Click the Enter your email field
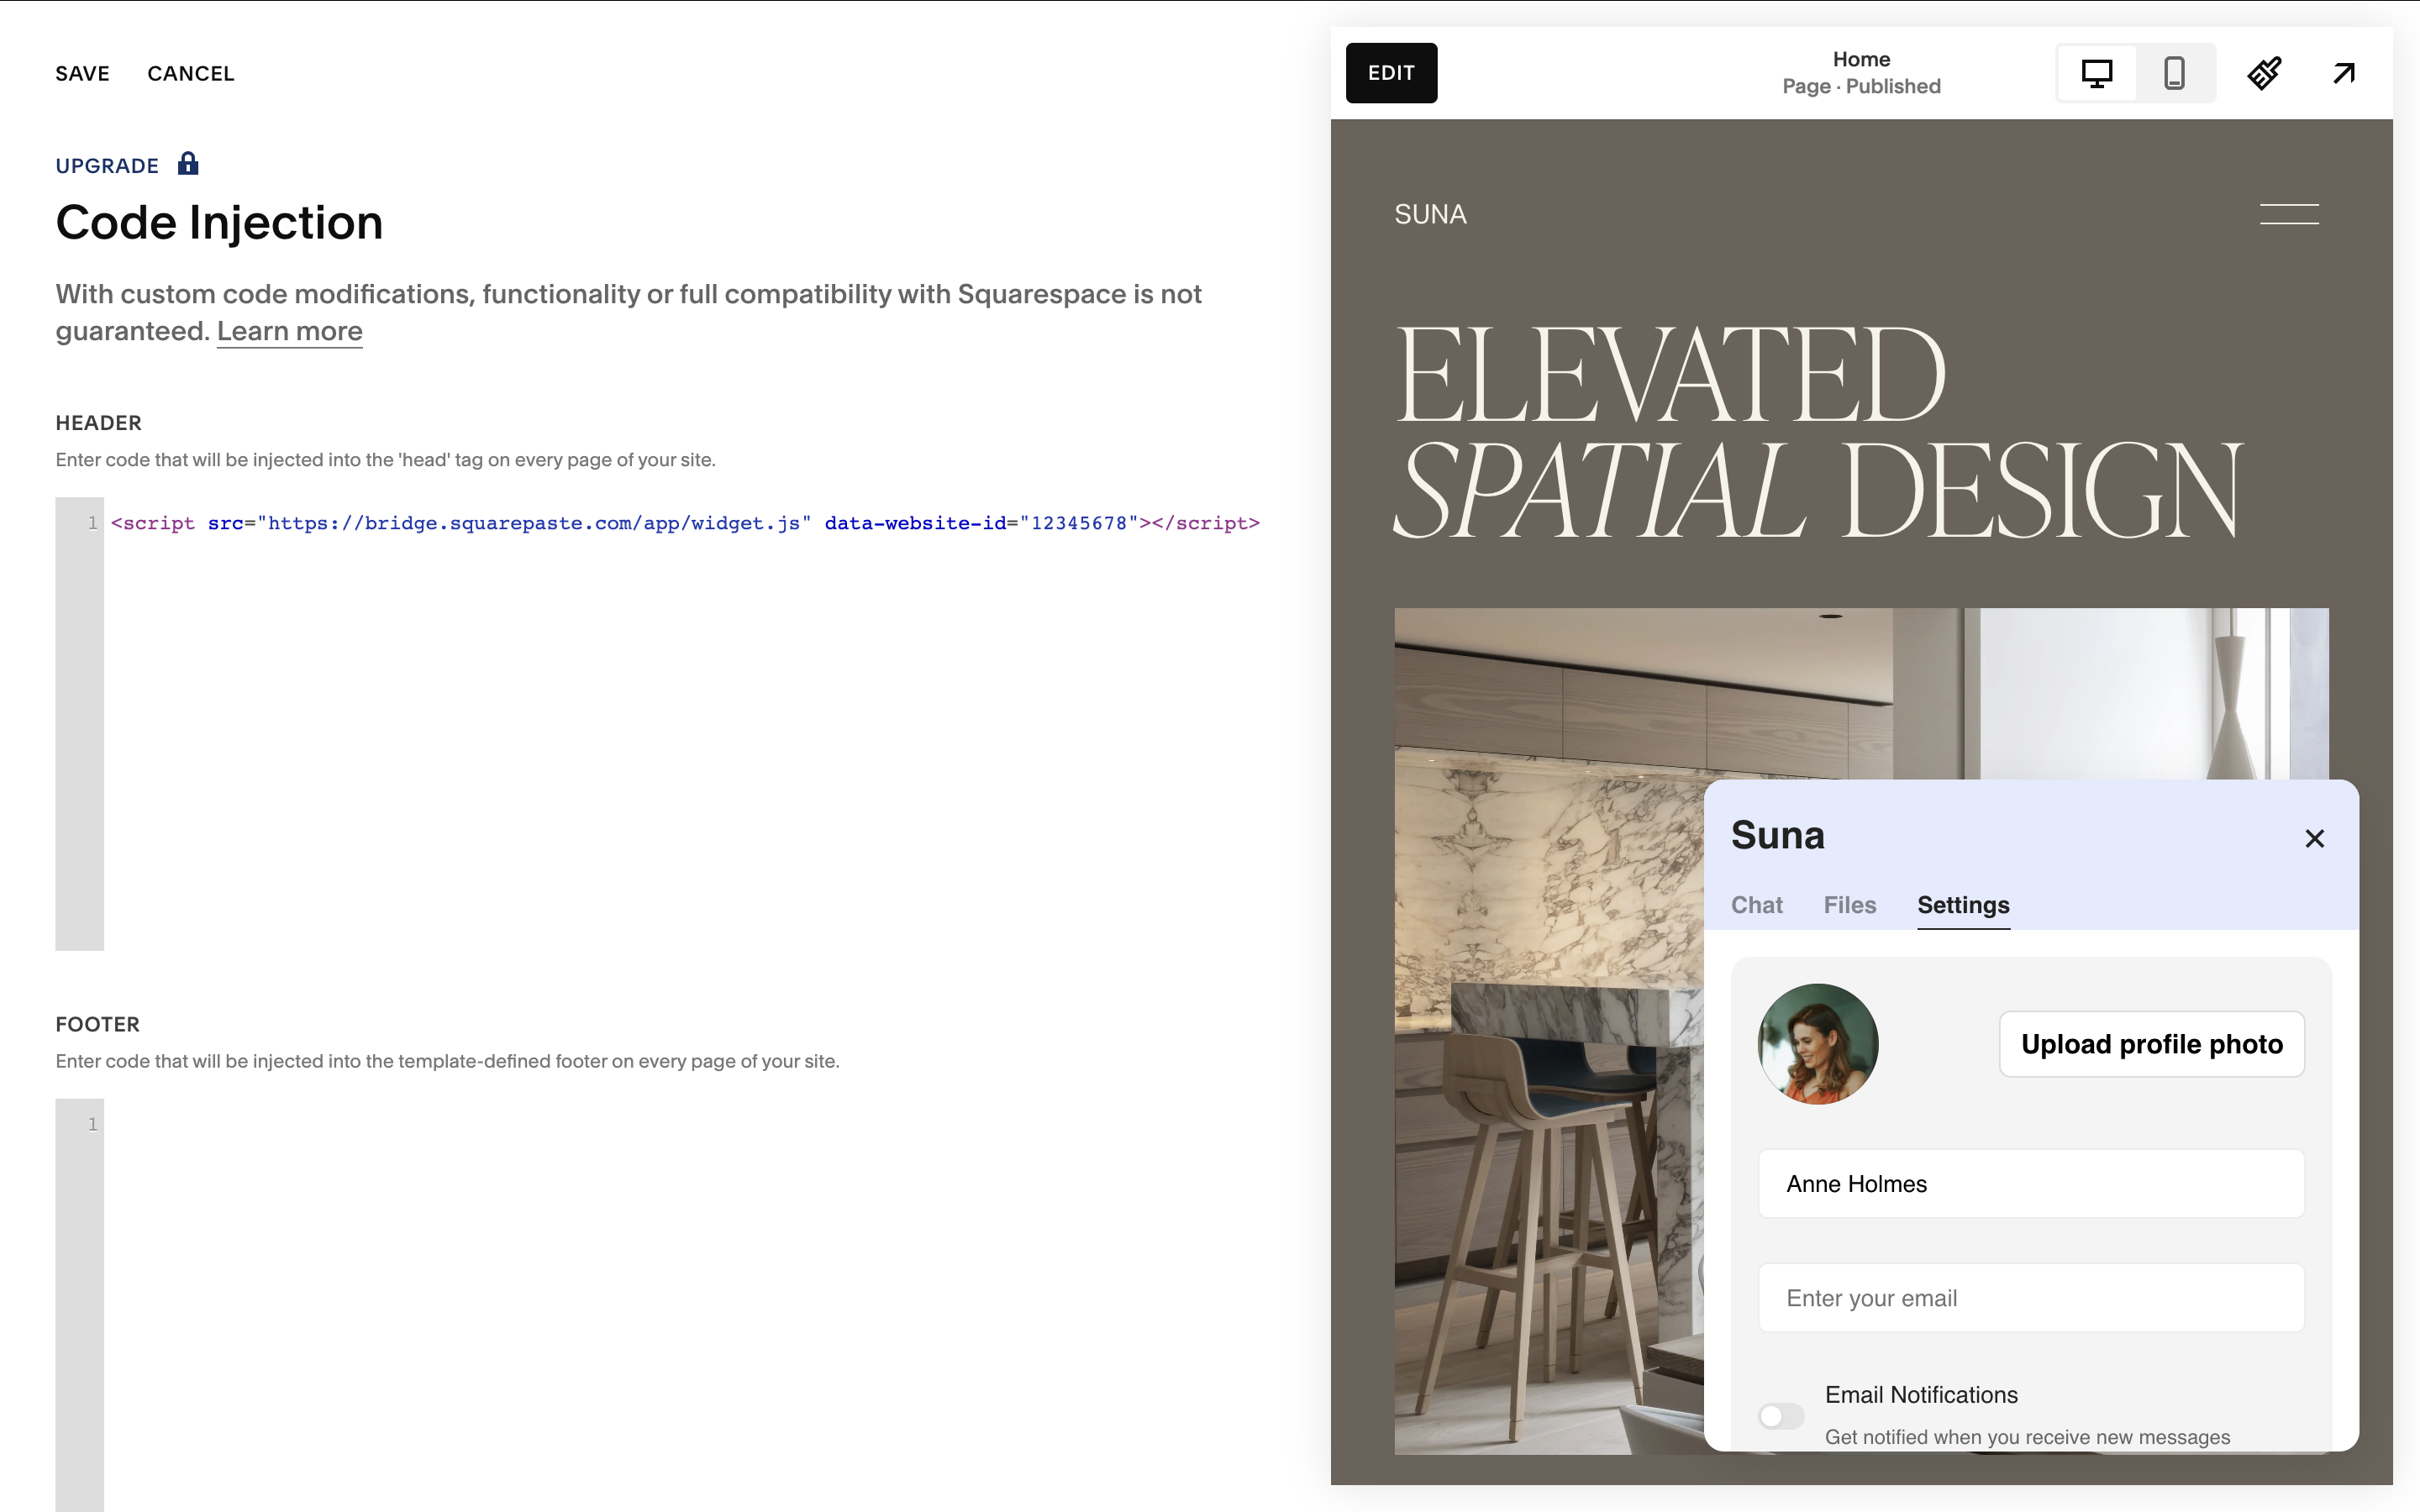 coord(2030,1297)
